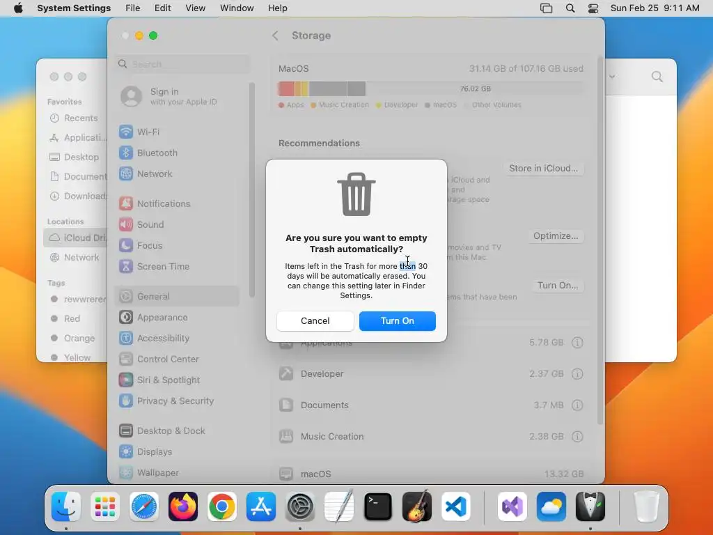Open Launchpad from the Dock
Screen dimensions: 713x535
[x=105, y=506]
